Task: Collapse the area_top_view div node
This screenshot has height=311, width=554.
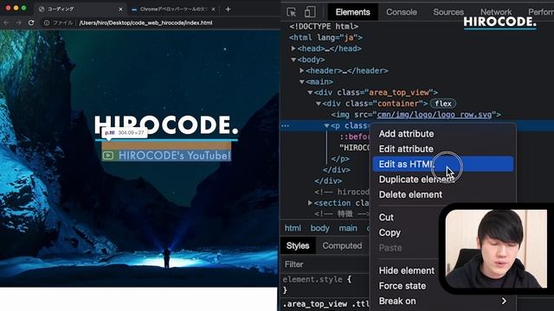Action: [310, 92]
